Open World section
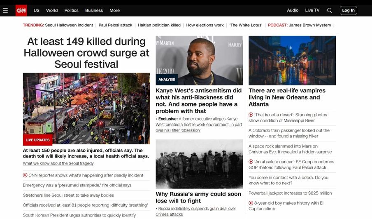Image resolution: width=372 pixels, height=219 pixels. pyautogui.click(x=52, y=10)
